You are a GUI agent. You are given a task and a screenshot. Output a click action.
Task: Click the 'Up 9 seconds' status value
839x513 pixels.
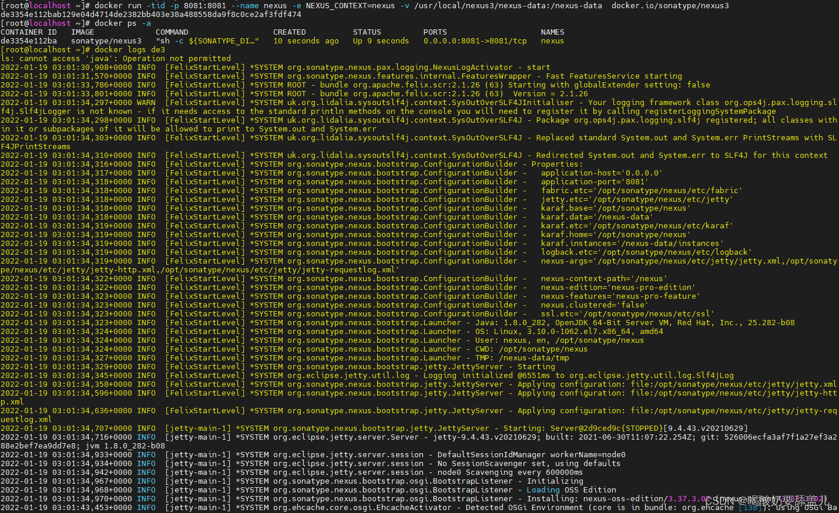381,41
